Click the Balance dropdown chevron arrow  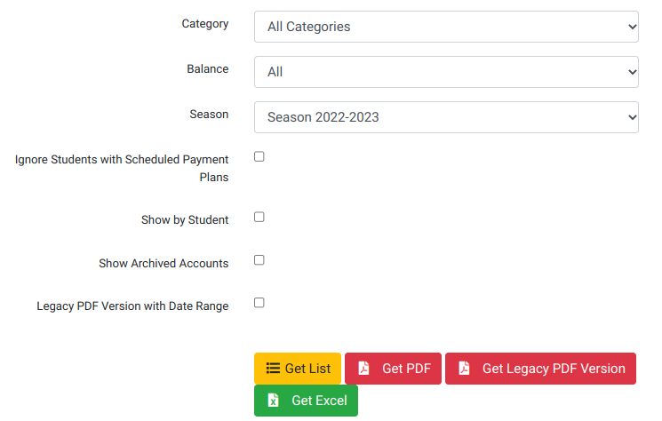click(632, 72)
